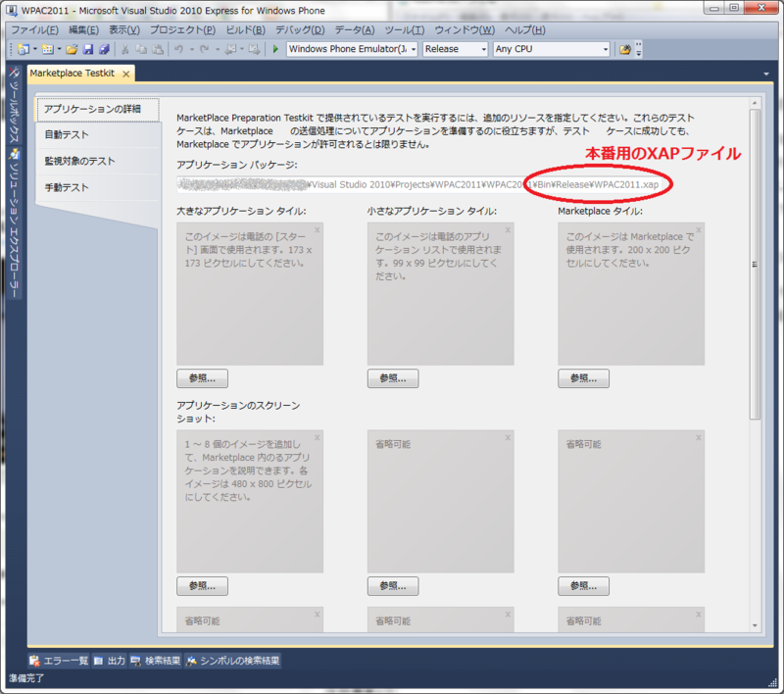Click the Undo arrow icon
This screenshot has width=784, height=694.
click(x=179, y=49)
